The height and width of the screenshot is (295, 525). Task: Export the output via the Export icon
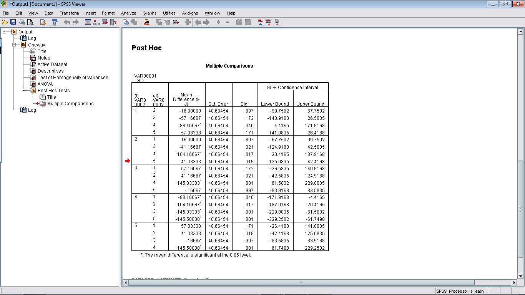pos(43,22)
